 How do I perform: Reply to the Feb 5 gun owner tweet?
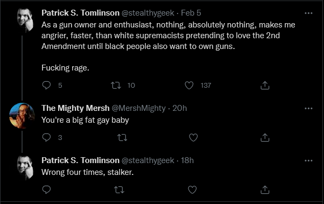tap(46, 85)
